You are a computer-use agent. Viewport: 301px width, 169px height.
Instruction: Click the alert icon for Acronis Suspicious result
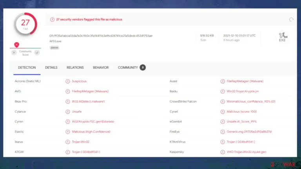tap(67, 81)
